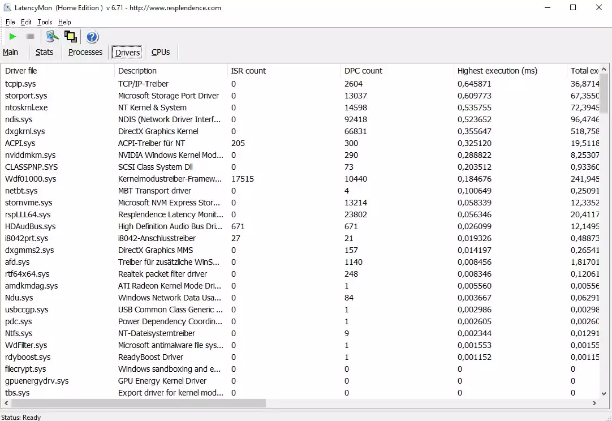Screen dimensions: 612x421
Task: Open the Tools menu
Action: tap(45, 22)
